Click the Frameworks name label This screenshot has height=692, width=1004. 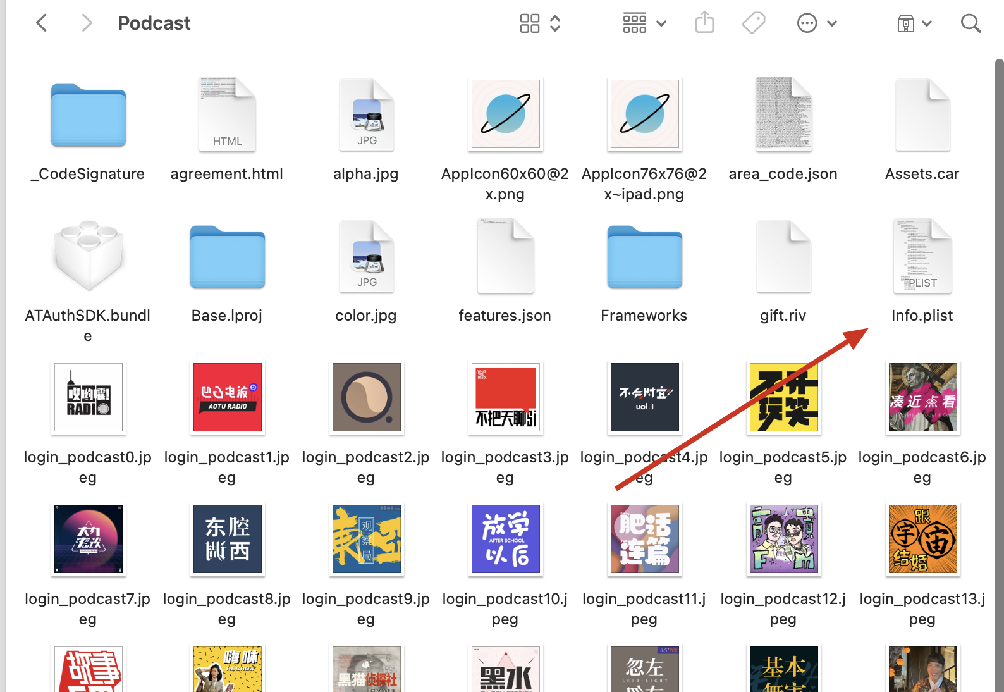click(644, 316)
